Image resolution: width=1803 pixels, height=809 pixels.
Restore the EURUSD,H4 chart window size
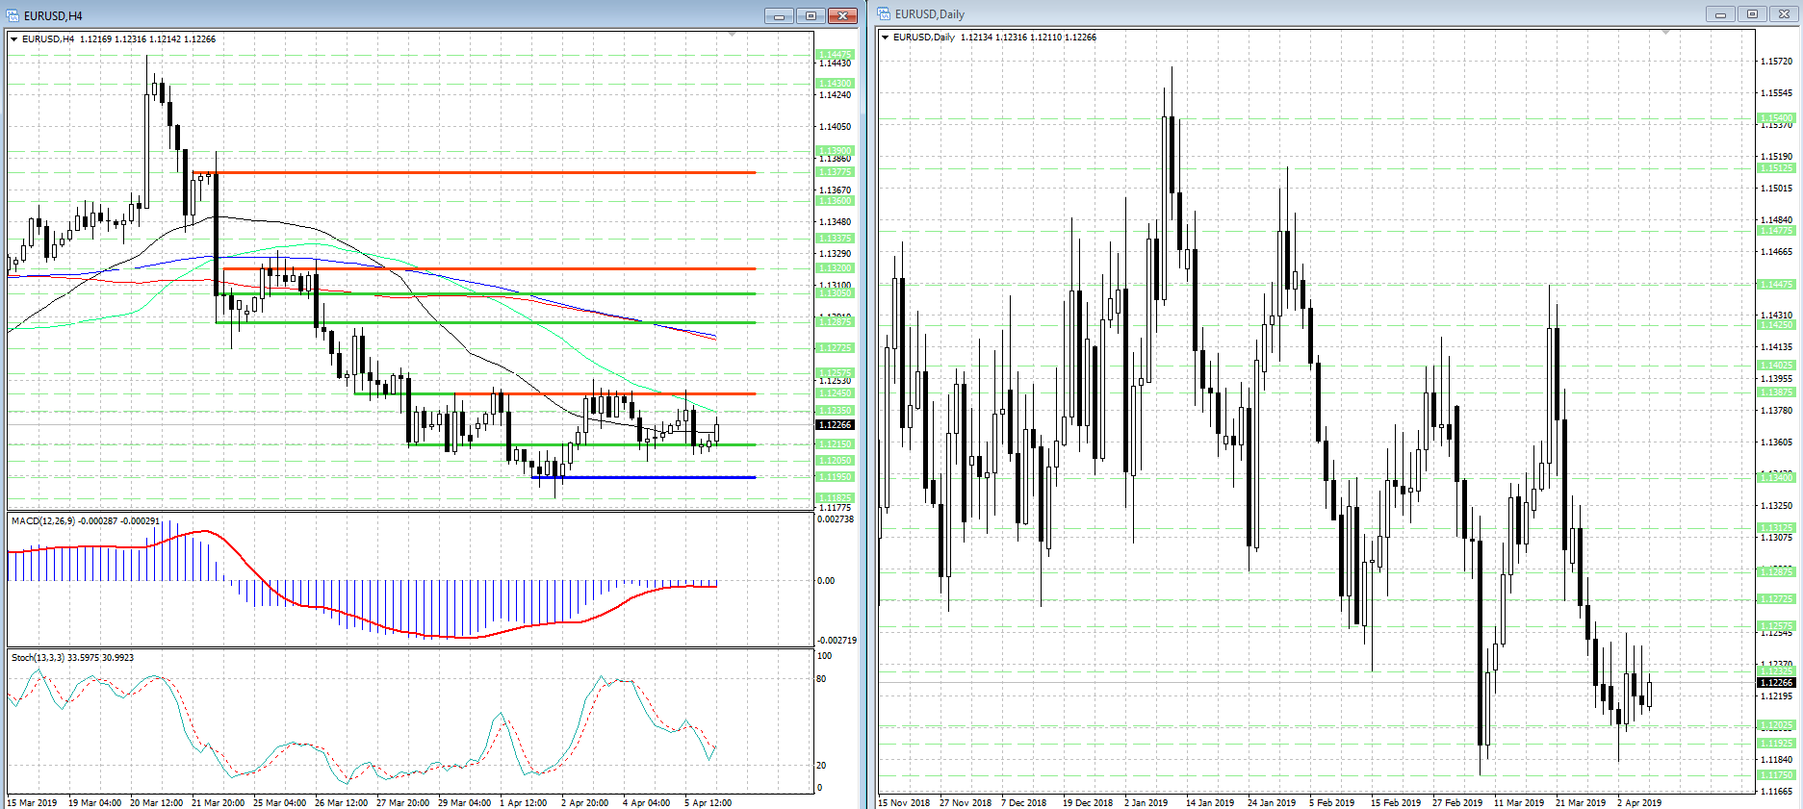(x=811, y=15)
